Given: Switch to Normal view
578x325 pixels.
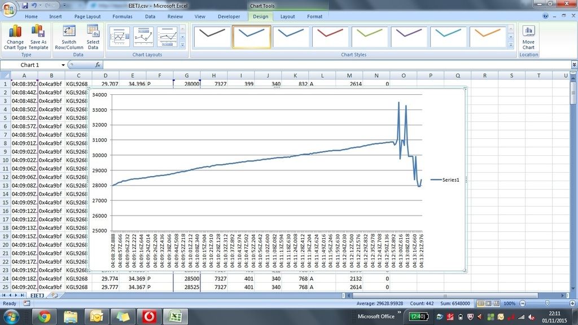Looking at the screenshot, I should point(480,303).
